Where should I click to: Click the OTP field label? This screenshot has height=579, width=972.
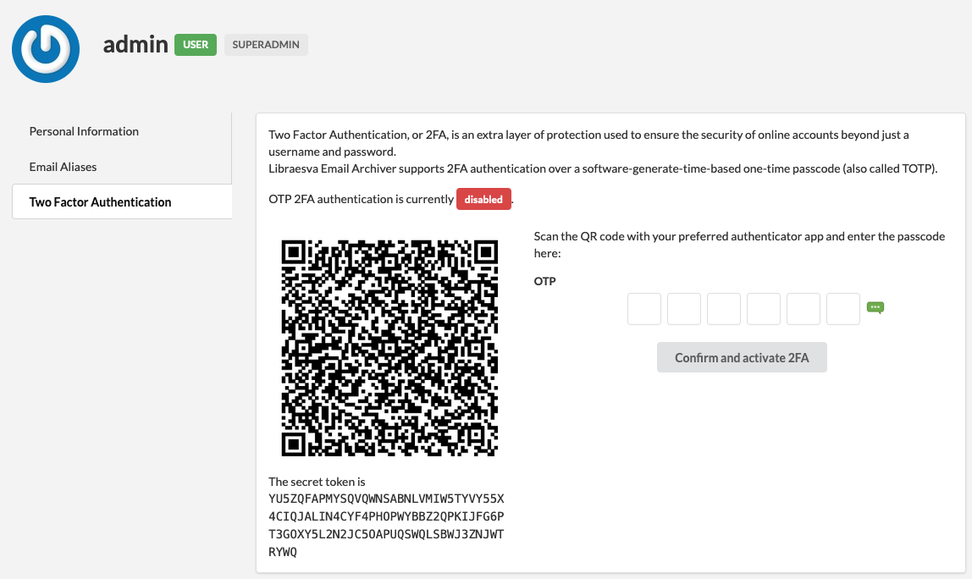click(x=545, y=281)
